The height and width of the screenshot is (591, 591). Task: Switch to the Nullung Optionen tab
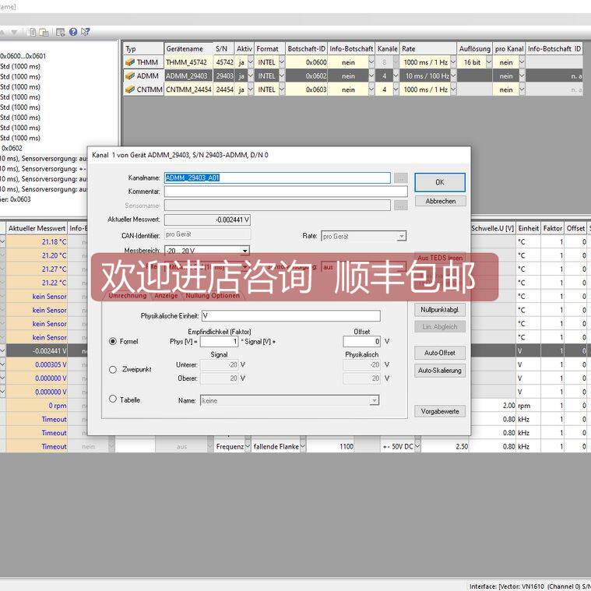click(x=213, y=296)
